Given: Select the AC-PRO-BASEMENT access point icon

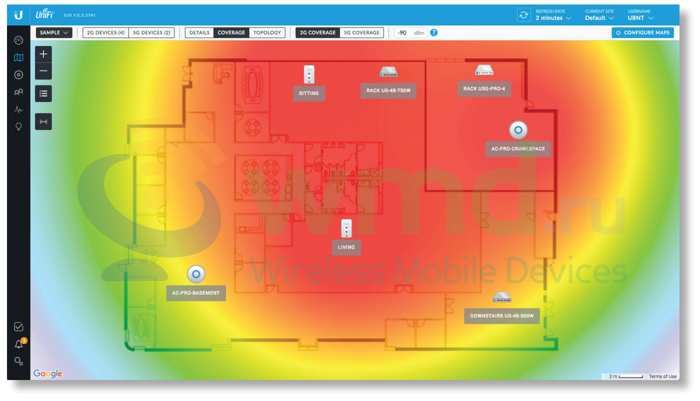Looking at the screenshot, I should (196, 274).
